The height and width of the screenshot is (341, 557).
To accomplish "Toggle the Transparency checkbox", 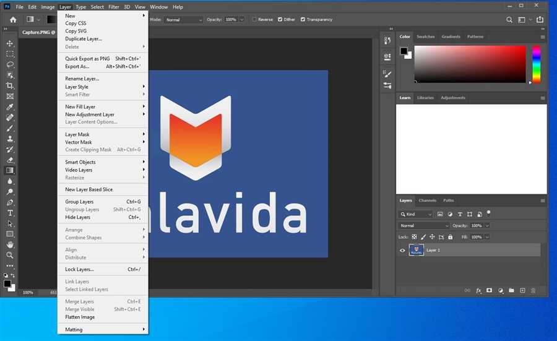I will click(x=303, y=20).
